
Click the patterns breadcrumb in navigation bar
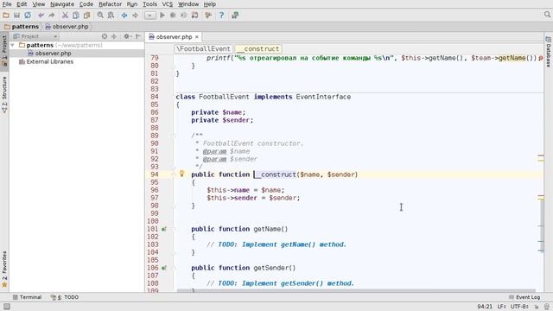[22, 27]
